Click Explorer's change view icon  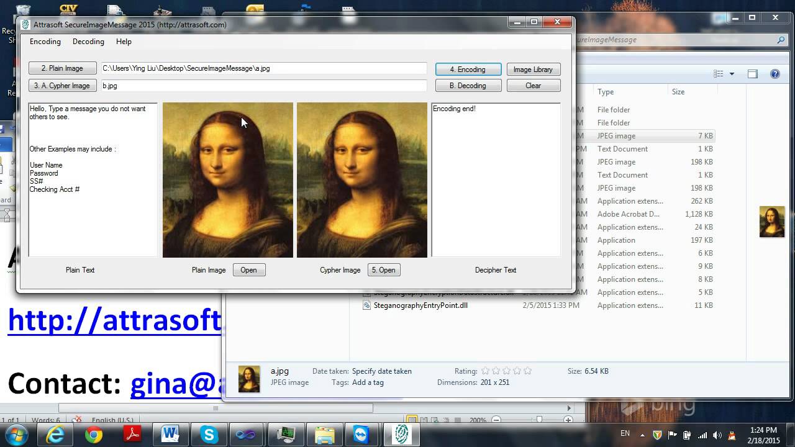pyautogui.click(x=719, y=74)
